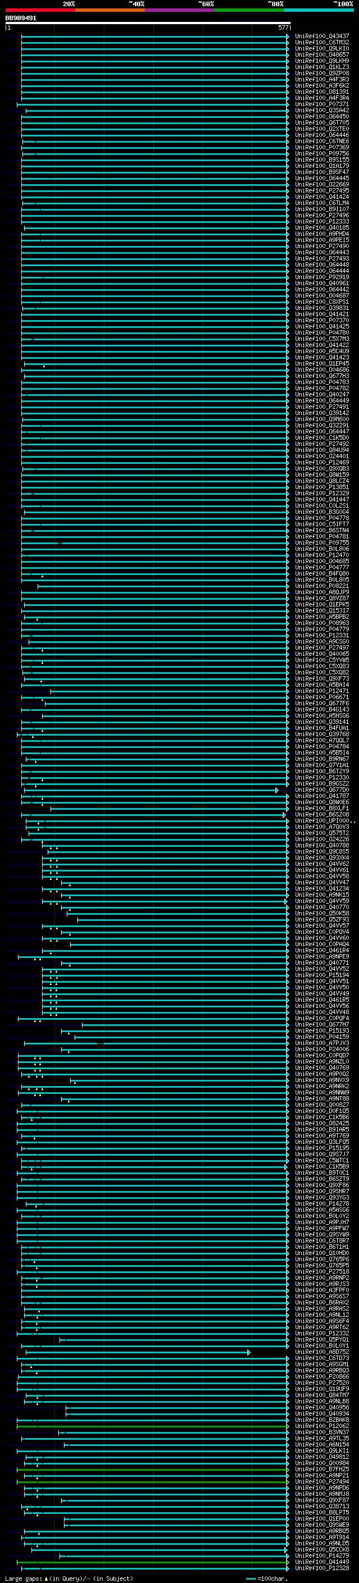Select the UniRef100_Q40185 label
The height and width of the screenshot is (1583, 359).
321,228
